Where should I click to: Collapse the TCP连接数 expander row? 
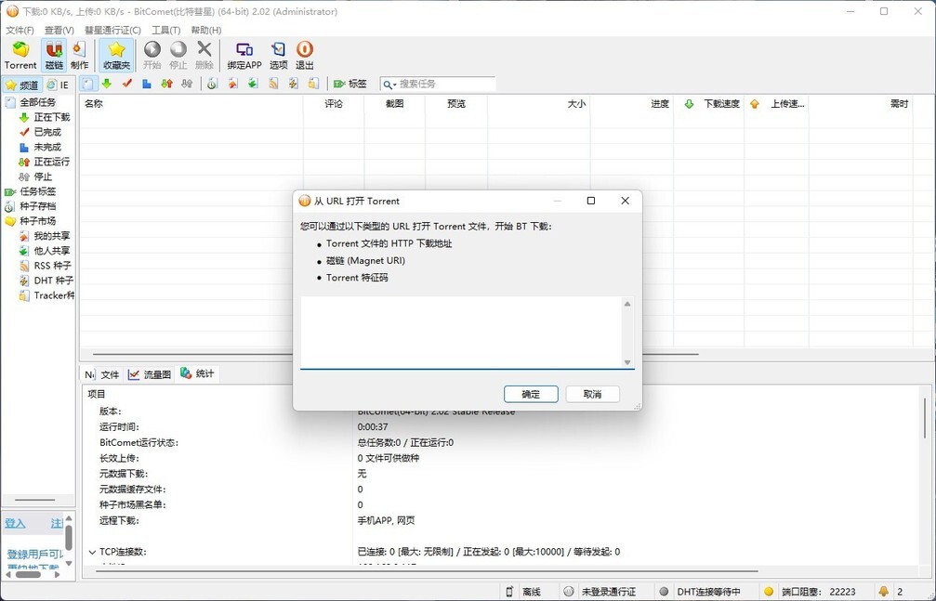pos(92,552)
